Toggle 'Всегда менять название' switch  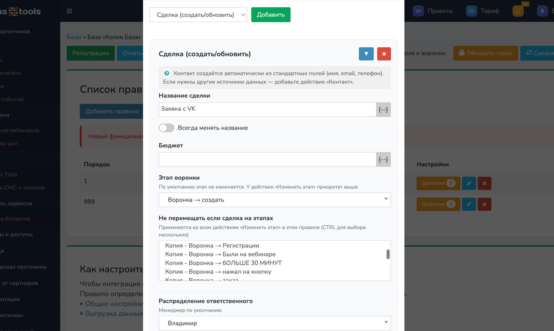coord(167,128)
